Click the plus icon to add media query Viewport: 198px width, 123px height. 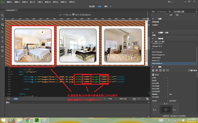click(x=153, y=33)
